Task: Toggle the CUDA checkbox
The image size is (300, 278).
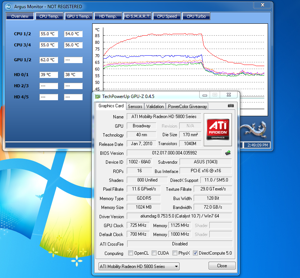Action: coord(154,253)
